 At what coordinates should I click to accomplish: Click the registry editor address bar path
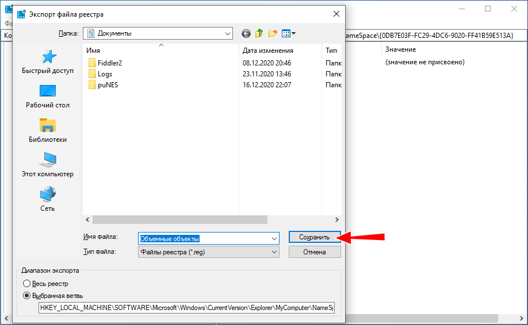(429, 35)
